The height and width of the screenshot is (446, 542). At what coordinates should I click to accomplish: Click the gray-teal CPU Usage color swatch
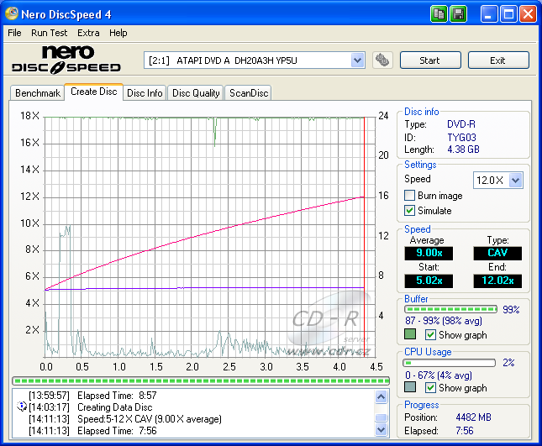pos(410,387)
